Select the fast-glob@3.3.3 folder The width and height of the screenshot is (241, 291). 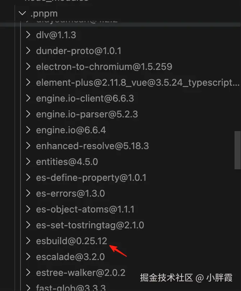coord(71,287)
